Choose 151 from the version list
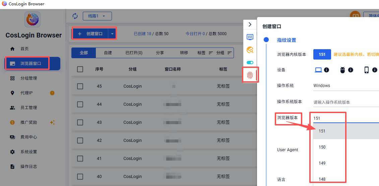Viewport: 379px width, 186px height. coord(346,131)
